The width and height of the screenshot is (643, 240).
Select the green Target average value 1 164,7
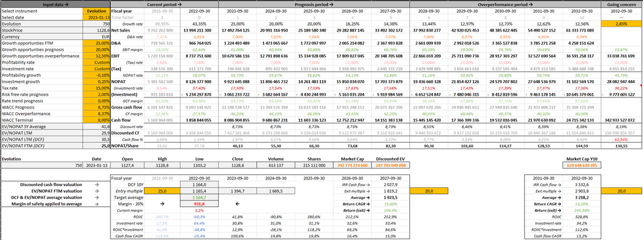198,196
